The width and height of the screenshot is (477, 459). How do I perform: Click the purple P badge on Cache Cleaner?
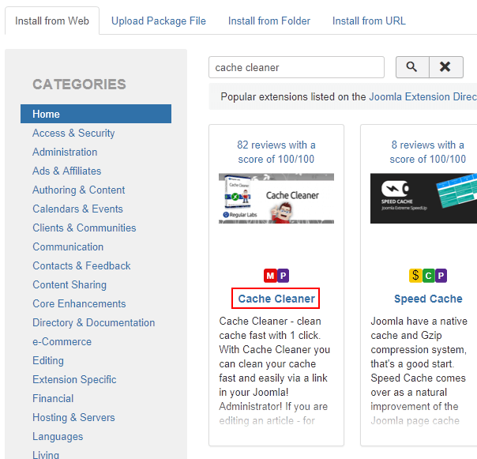283,276
